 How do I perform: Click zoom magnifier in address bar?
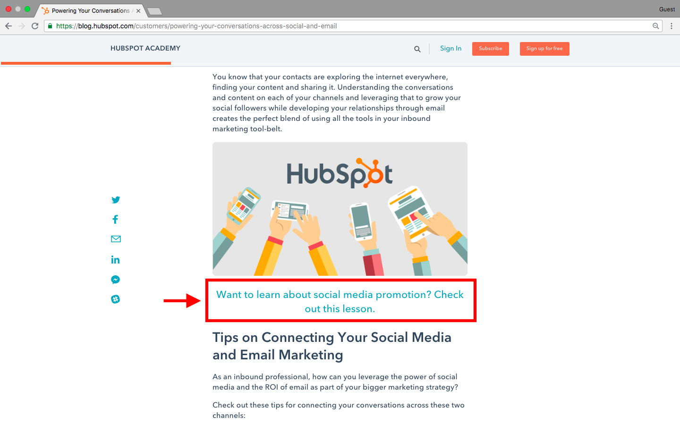(656, 26)
